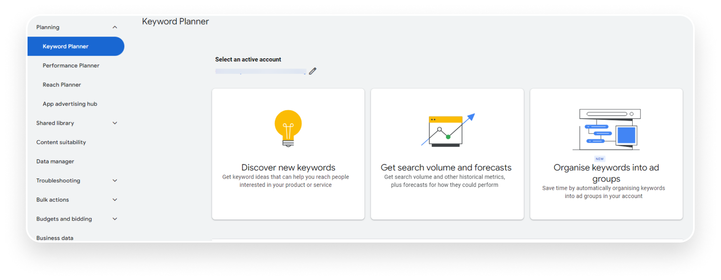Expand the Shared library chevron
721x280 pixels.
pos(115,123)
